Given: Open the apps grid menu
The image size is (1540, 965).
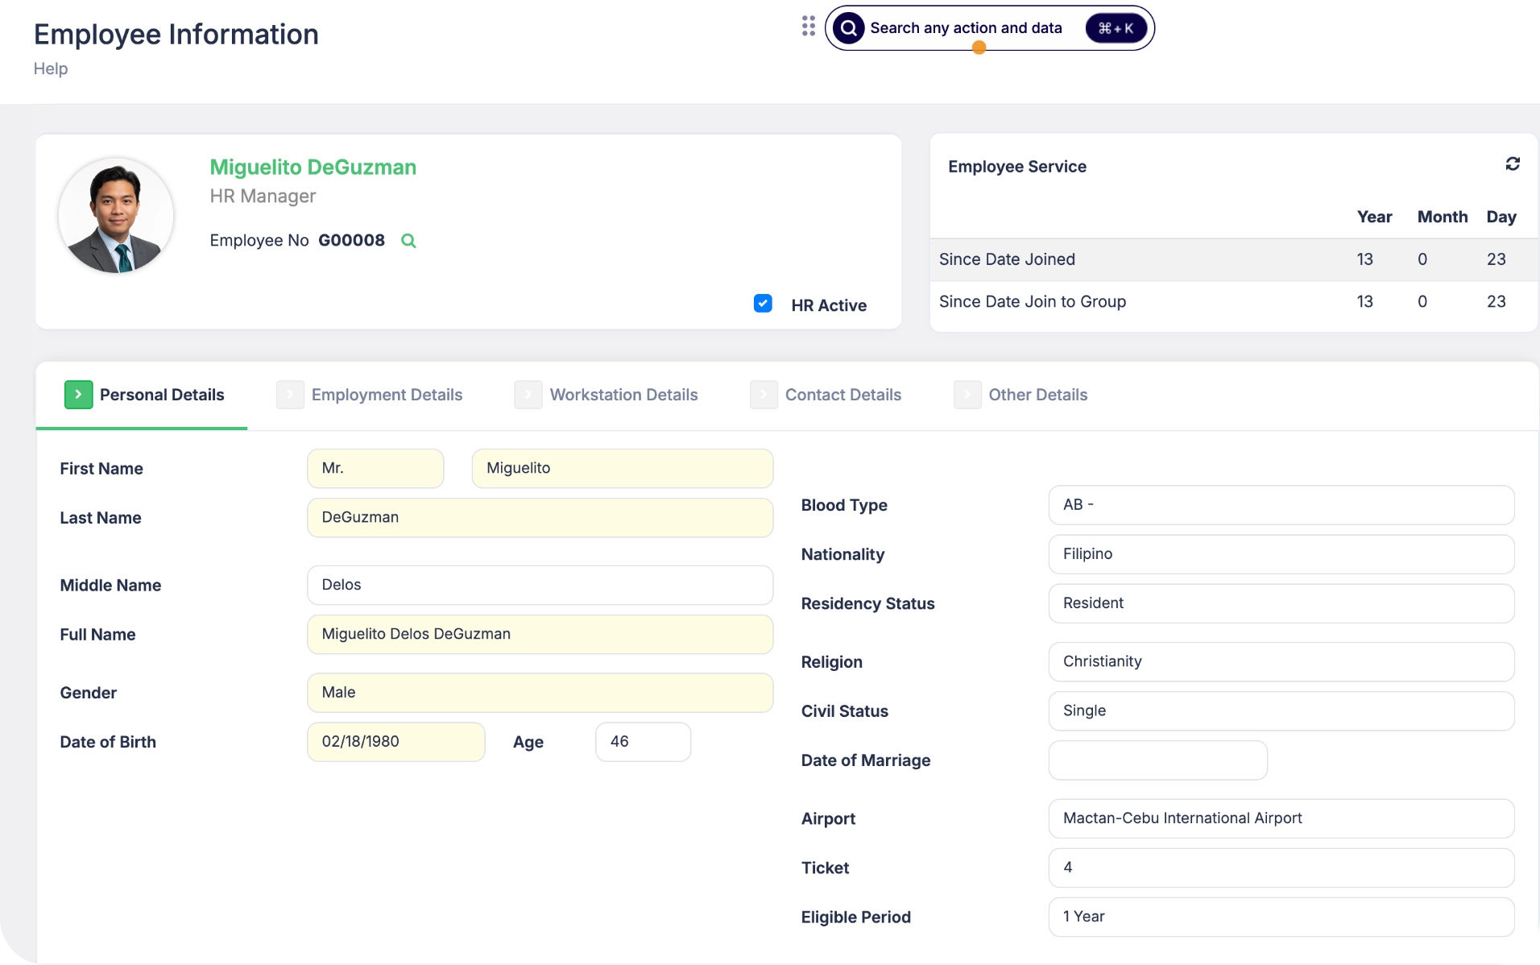Looking at the screenshot, I should [x=808, y=26].
